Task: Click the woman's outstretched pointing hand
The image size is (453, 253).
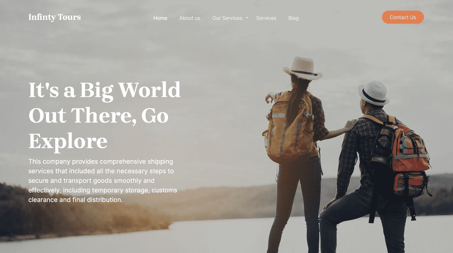Action: pos(269,98)
